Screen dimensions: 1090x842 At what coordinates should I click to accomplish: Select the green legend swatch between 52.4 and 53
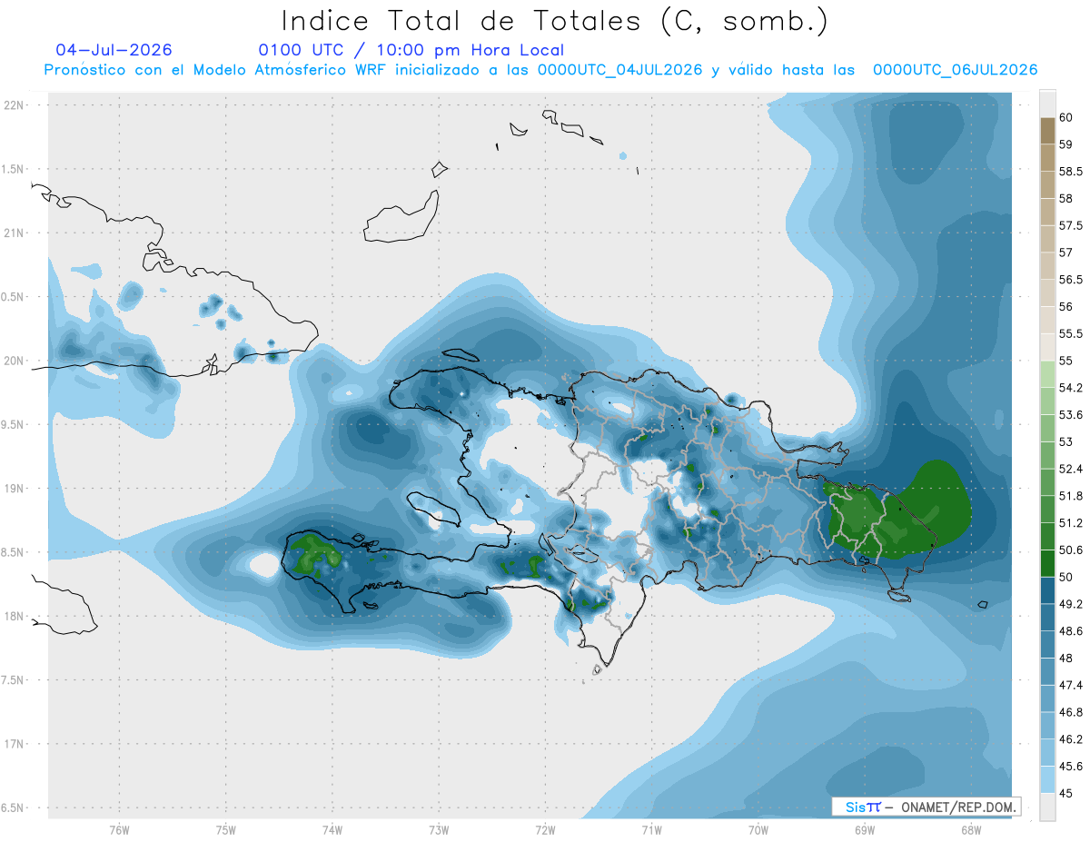click(x=1047, y=455)
